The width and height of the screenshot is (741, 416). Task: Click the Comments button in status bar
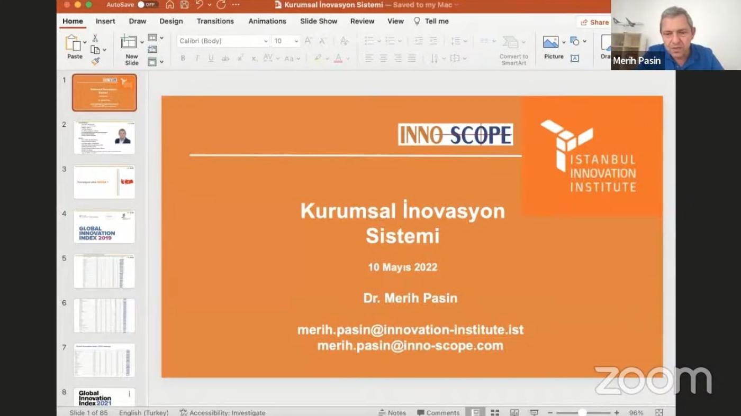click(438, 412)
